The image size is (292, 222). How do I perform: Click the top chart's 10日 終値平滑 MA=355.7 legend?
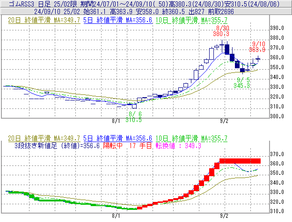pyautogui.click(x=191, y=20)
